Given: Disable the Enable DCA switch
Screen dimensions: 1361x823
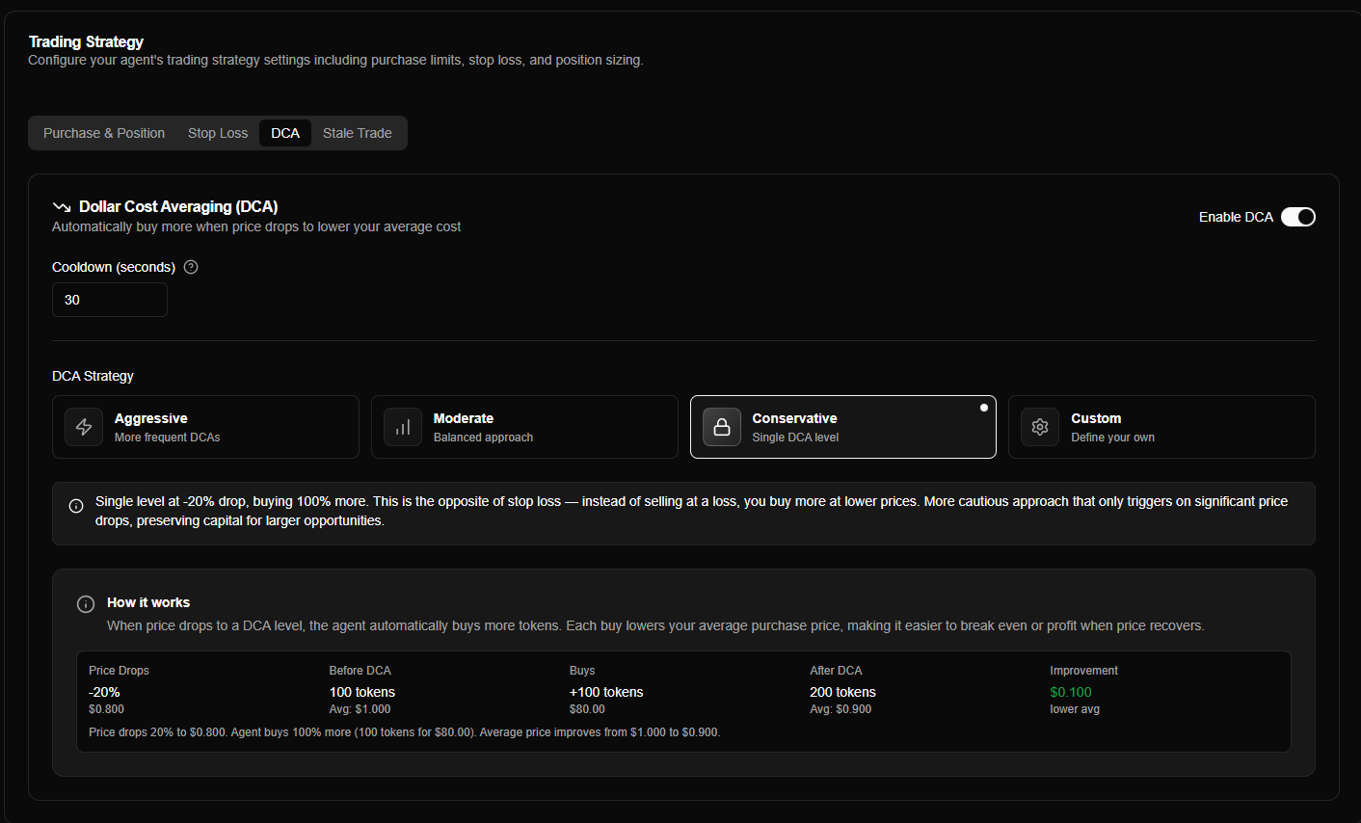Looking at the screenshot, I should click(1297, 217).
